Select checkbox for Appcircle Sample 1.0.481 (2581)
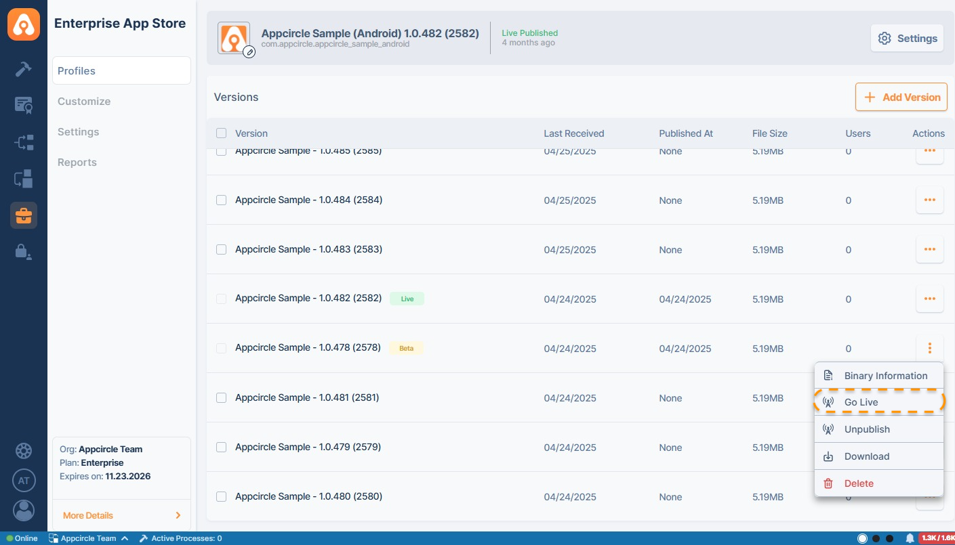This screenshot has height=545, width=955. (221, 398)
